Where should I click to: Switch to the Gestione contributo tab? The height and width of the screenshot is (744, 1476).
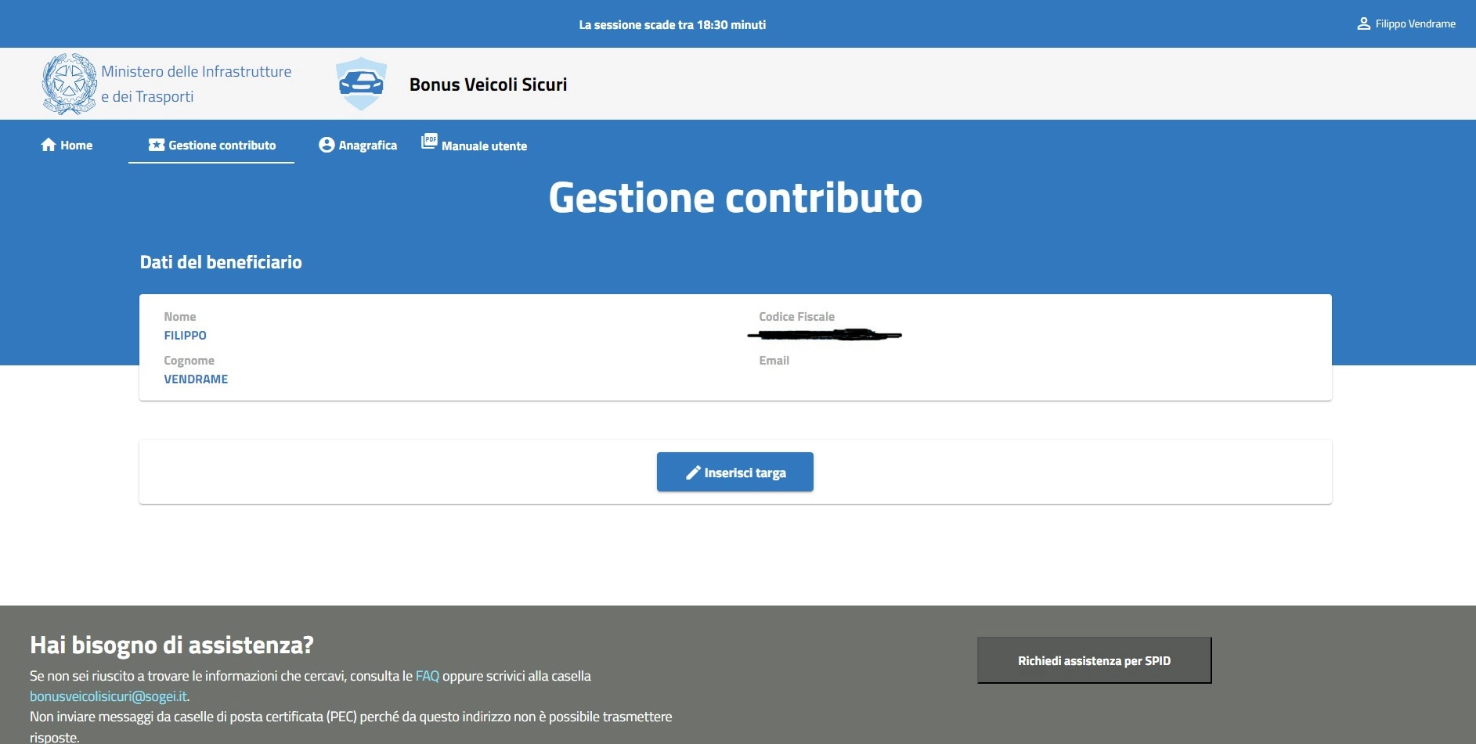click(x=222, y=146)
